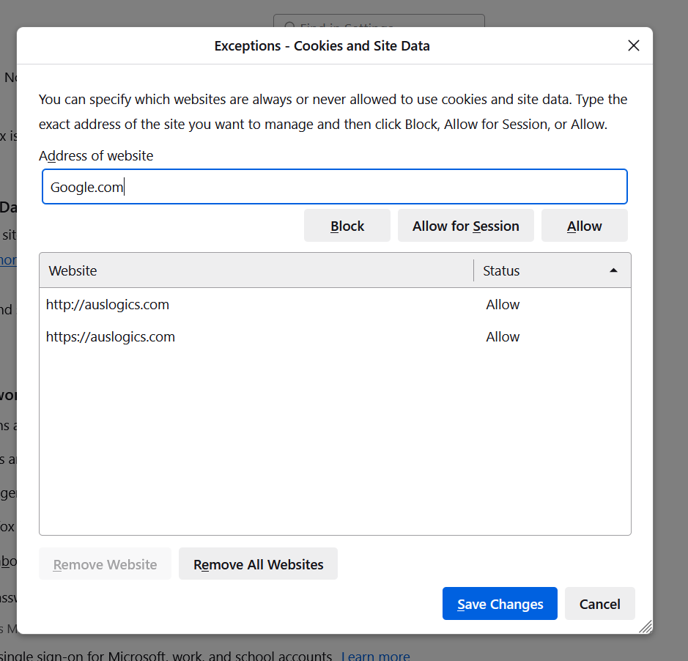
Task: Click Remove All Websites button
Action: click(258, 564)
